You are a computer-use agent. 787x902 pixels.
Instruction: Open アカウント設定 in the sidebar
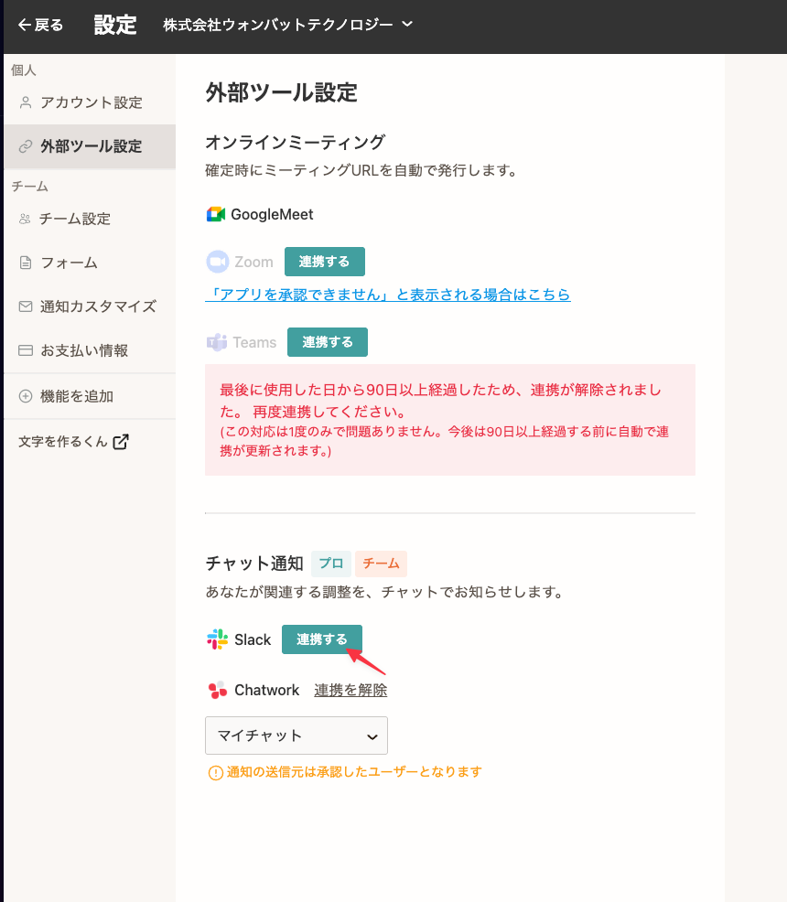[91, 102]
